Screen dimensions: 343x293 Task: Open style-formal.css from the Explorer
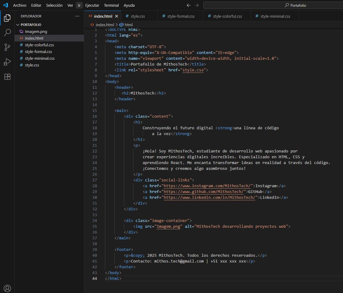(49, 52)
